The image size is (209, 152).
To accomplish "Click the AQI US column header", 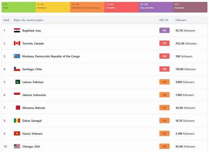I will 164,20.
